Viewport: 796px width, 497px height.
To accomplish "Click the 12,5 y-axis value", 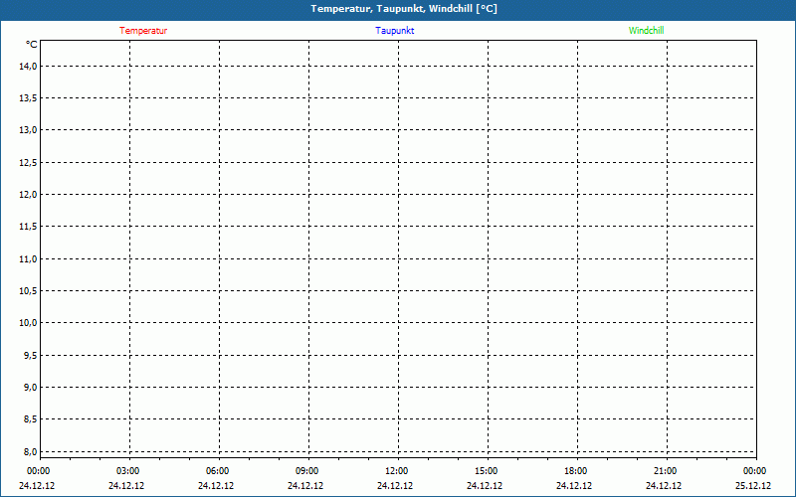I will (x=28, y=162).
